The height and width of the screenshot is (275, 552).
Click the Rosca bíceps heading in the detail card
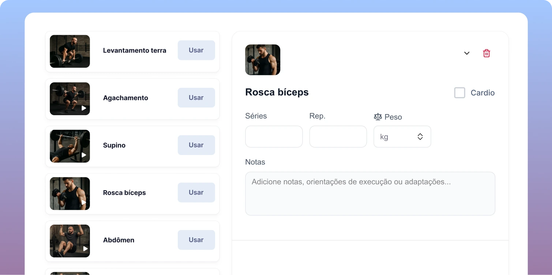(277, 92)
